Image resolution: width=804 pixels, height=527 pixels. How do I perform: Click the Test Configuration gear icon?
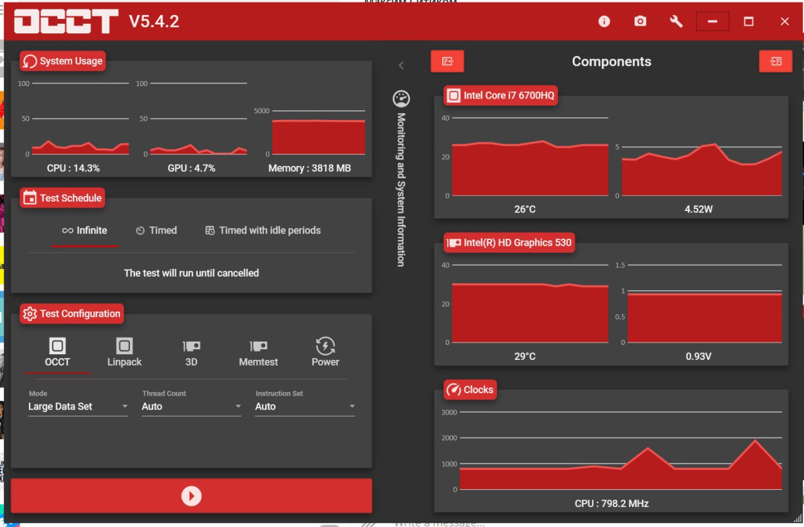click(30, 313)
